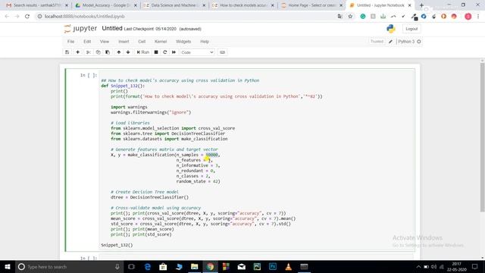Screen dimensions: 485x273
Task: Rename the notebook titled Untitled
Action: (x=112, y=29)
